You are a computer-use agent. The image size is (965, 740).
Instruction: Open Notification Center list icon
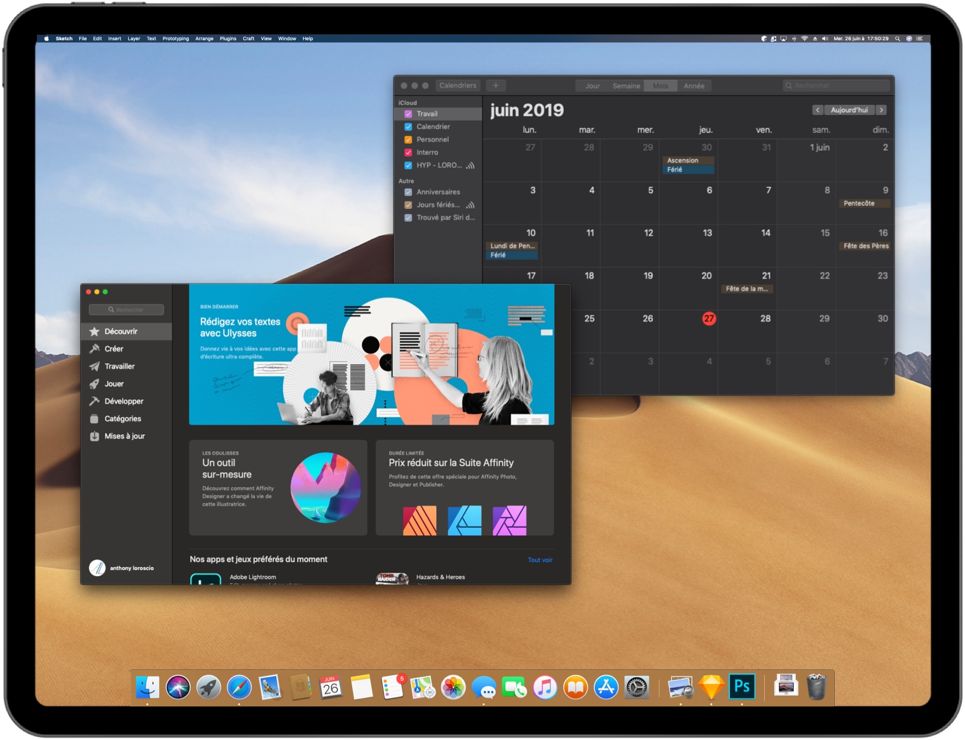919,39
